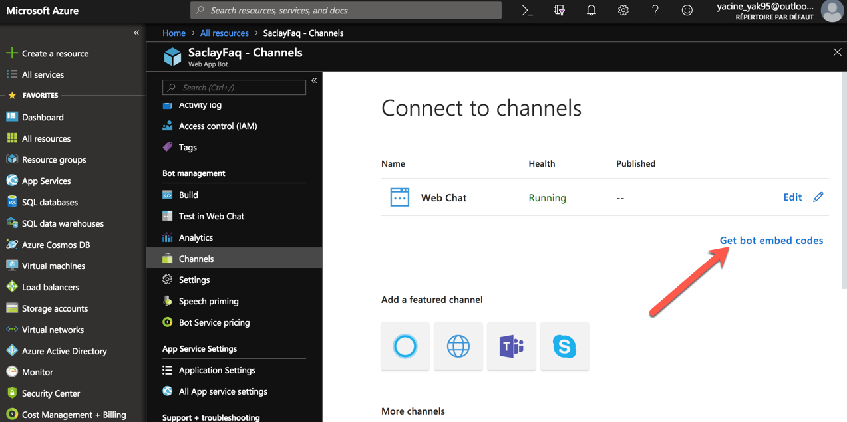Open Build under Bot management
This screenshot has width=847, height=422.
(x=181, y=195)
